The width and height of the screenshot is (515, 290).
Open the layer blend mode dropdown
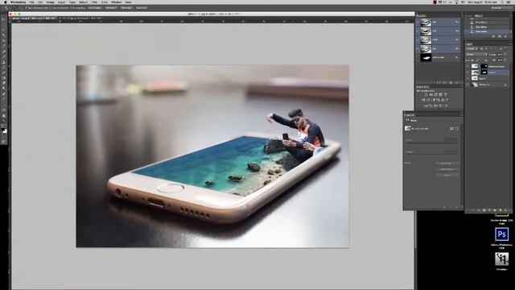click(x=476, y=54)
